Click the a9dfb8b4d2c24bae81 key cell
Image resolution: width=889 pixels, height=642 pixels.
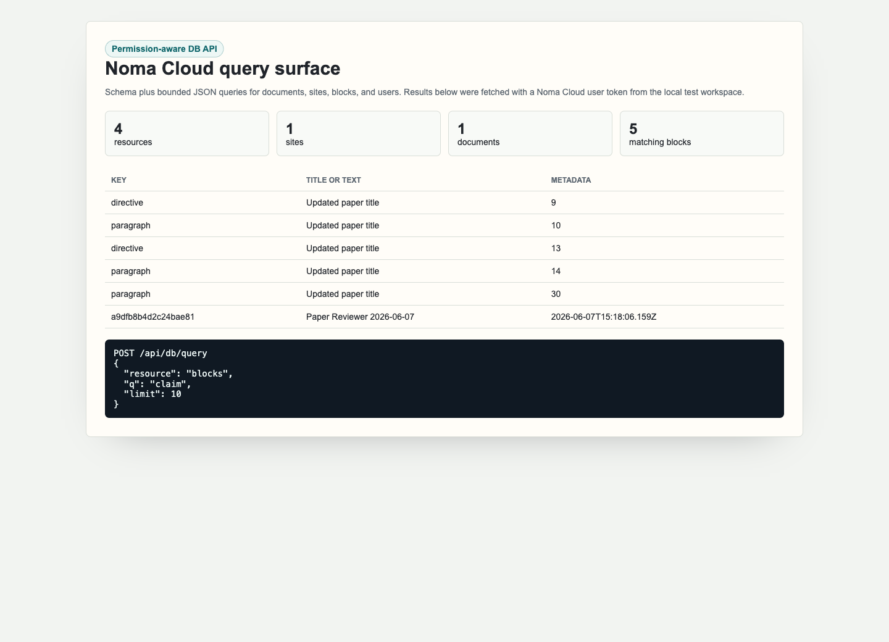point(153,317)
